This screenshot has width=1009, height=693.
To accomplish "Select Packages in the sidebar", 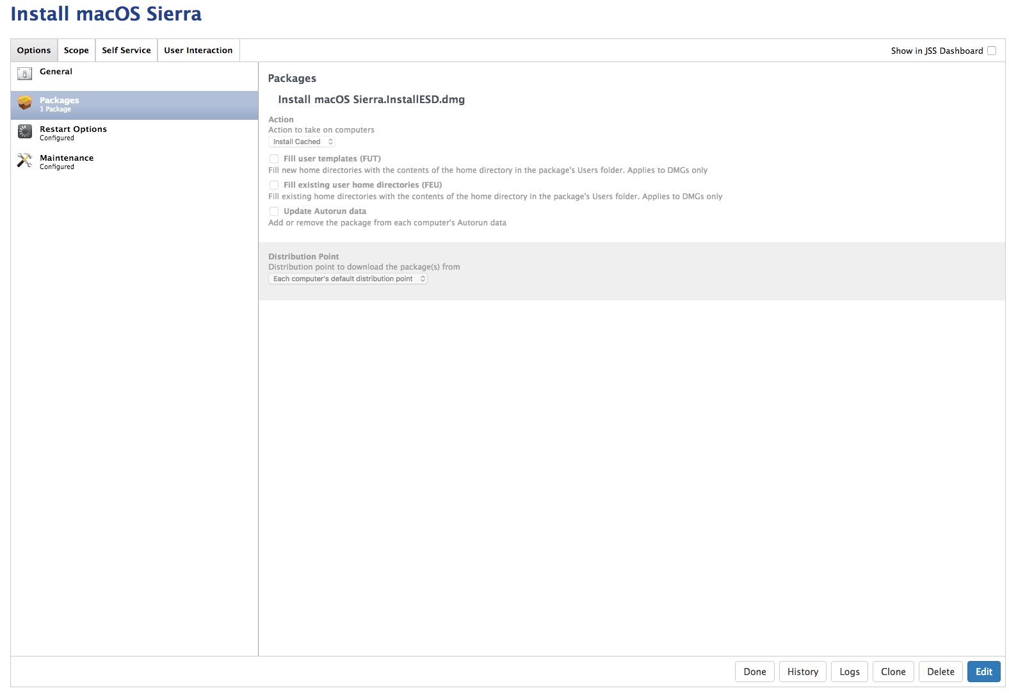I will coord(134,105).
